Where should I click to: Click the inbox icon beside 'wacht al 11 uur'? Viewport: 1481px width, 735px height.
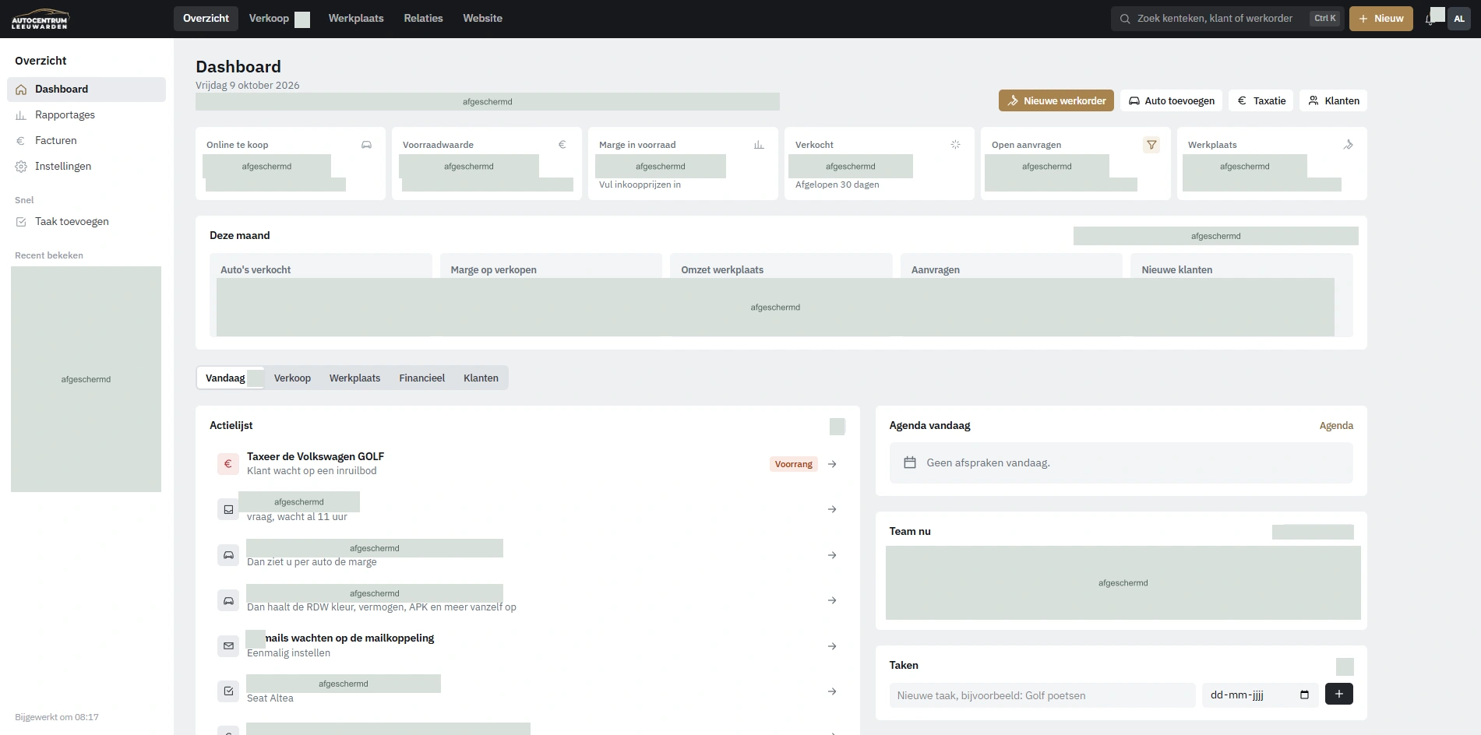point(228,509)
